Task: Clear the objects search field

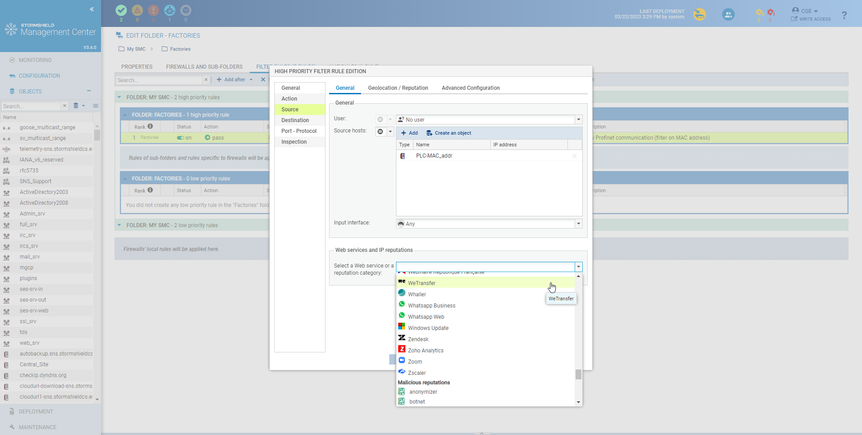Action: tap(65, 106)
